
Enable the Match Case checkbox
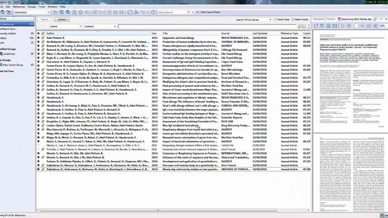point(275,19)
